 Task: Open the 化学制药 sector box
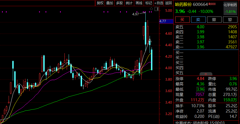point(230,8)
